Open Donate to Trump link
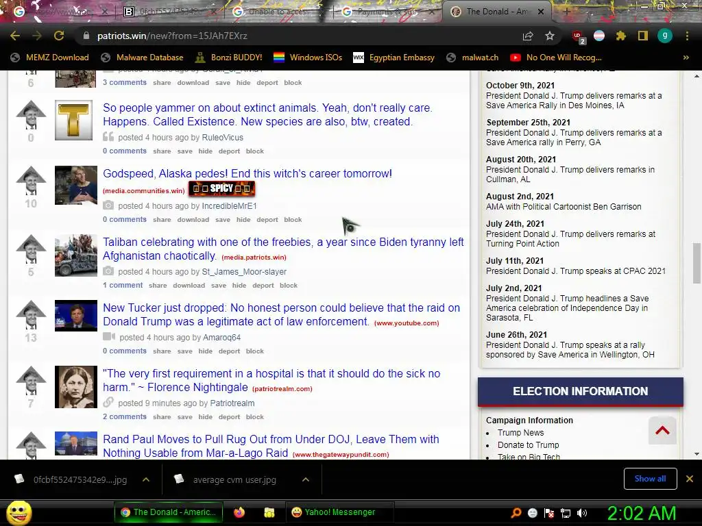Image resolution: width=702 pixels, height=526 pixels. (529, 445)
